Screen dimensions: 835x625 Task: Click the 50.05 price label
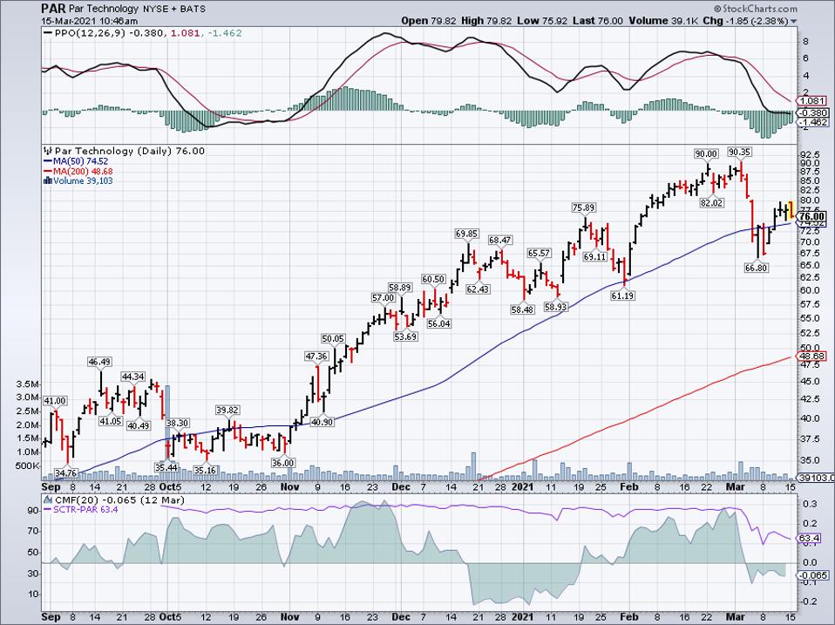pos(333,338)
